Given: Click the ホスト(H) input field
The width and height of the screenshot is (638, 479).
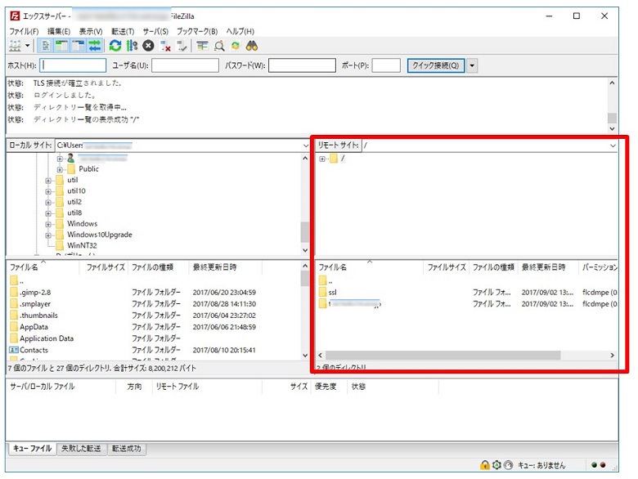Looking at the screenshot, I should click(73, 66).
